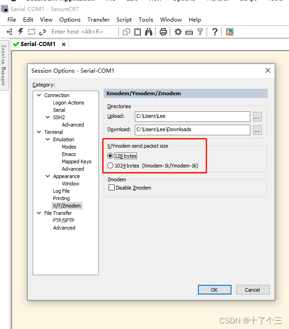
Task: Click the SecureCRT title bar application icon
Action: click(x=5, y=9)
